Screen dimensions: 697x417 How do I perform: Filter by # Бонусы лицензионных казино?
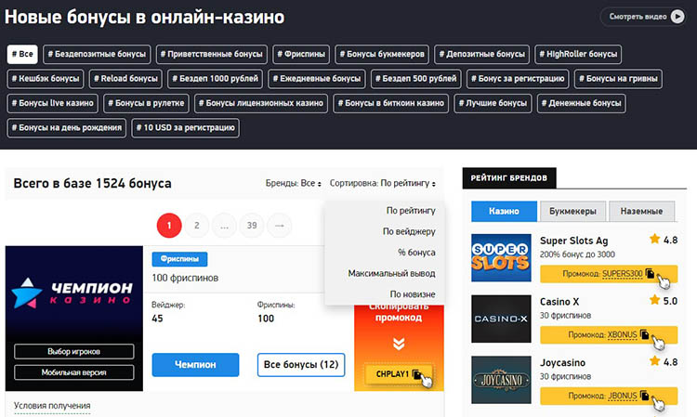point(261,103)
